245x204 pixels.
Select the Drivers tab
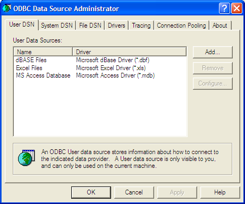(116, 25)
